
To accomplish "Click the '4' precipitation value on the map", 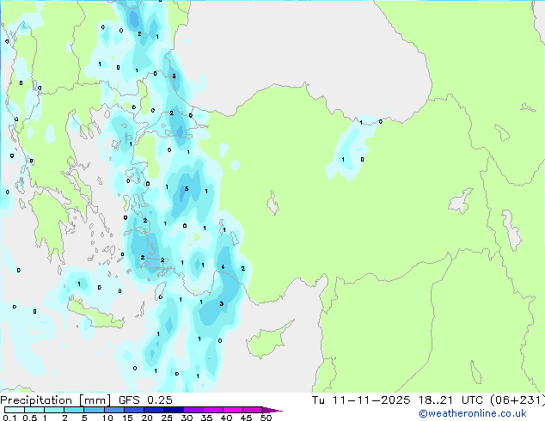I will [x=223, y=266].
